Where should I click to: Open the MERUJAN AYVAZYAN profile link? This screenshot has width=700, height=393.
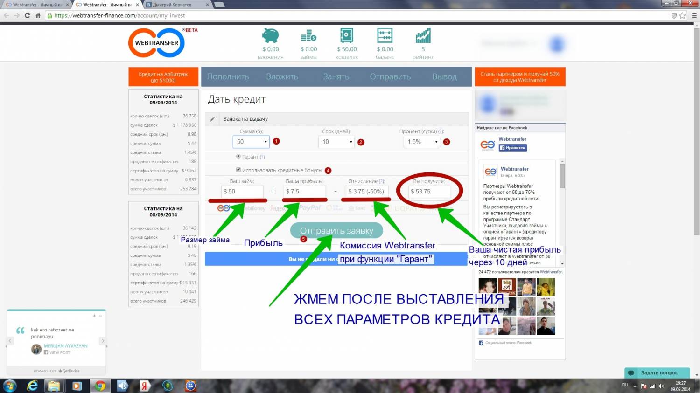[65, 346]
